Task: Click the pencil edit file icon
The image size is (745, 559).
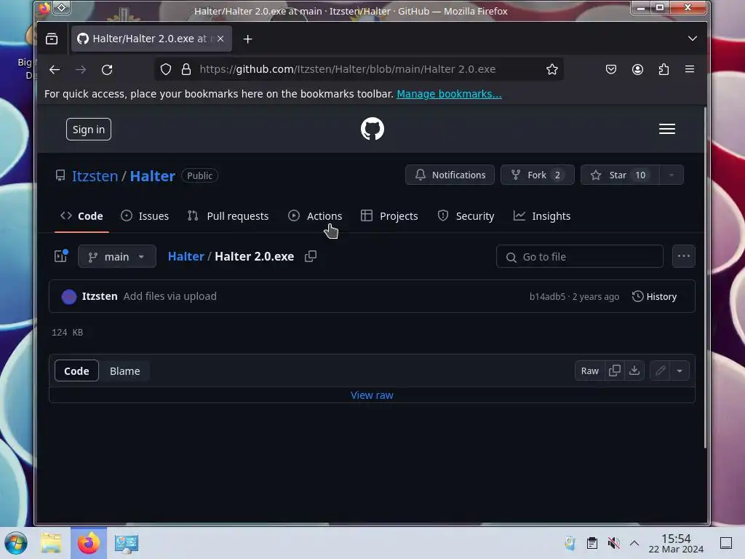Action: click(660, 370)
